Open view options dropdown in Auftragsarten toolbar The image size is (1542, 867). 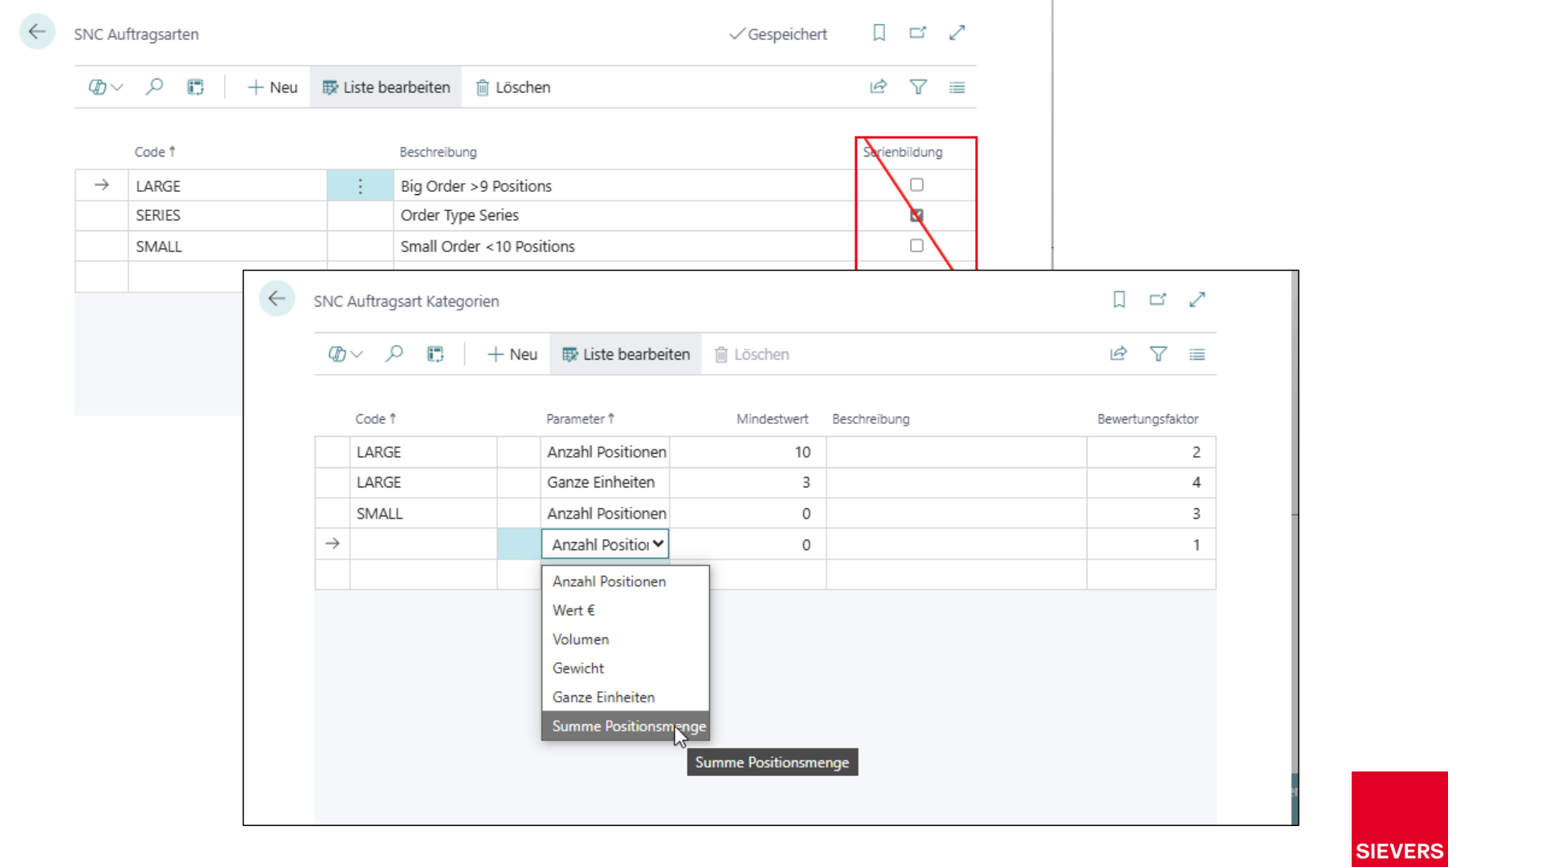coord(105,87)
